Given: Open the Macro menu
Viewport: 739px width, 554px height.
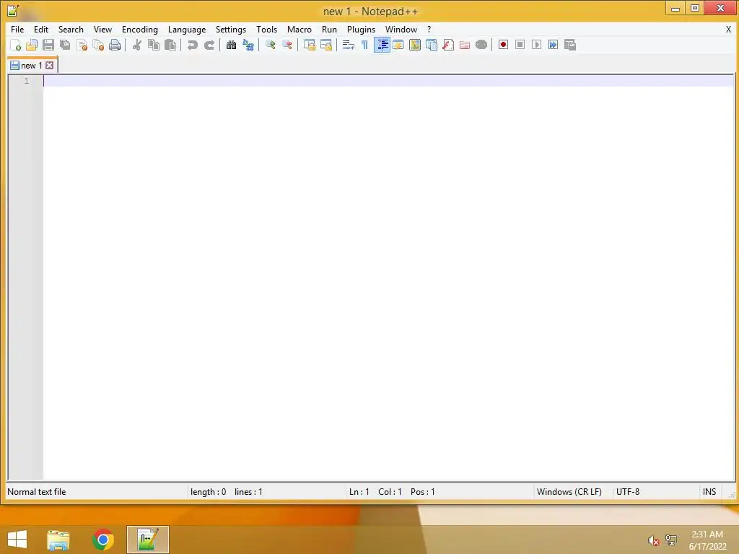Looking at the screenshot, I should click(x=299, y=29).
